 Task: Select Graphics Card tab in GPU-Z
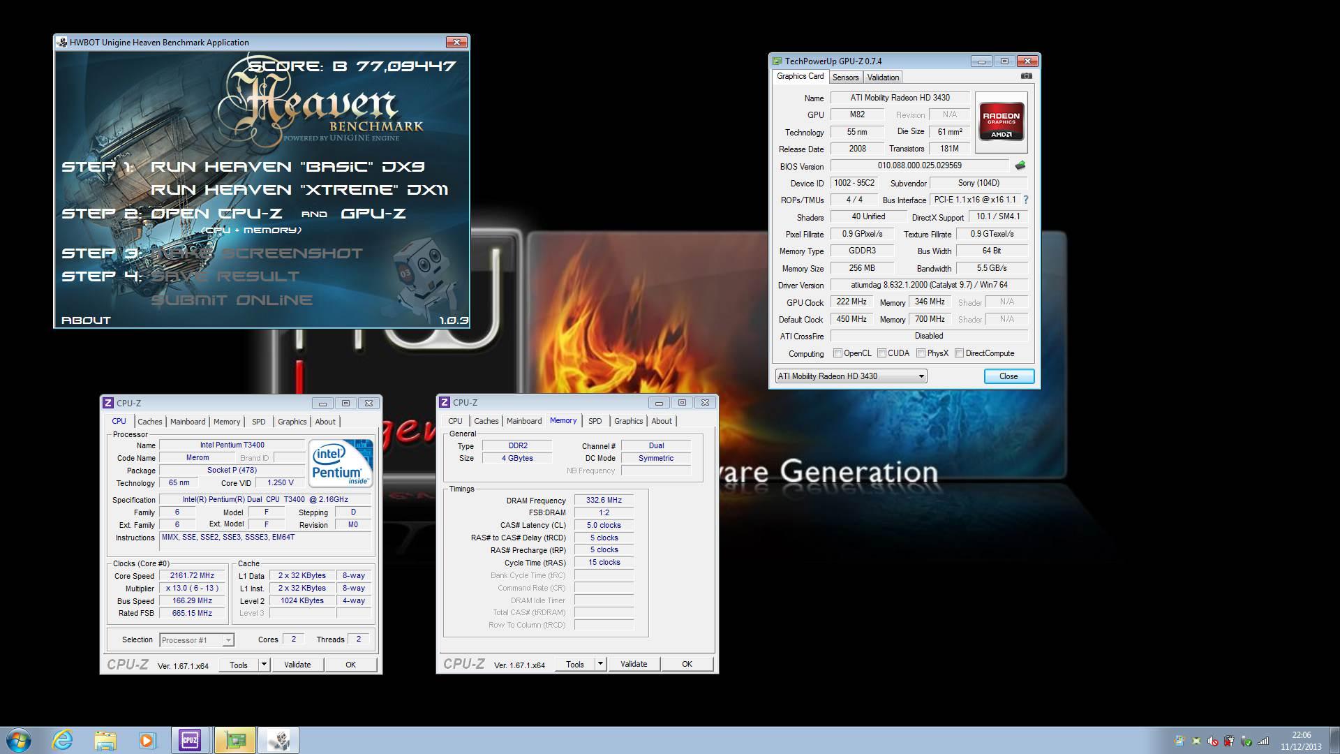[x=800, y=76]
